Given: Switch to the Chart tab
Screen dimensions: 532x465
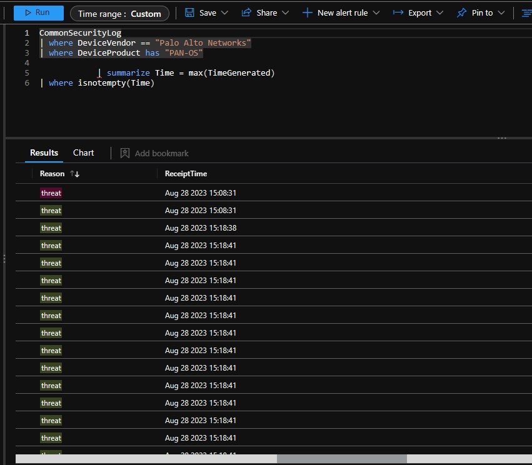Looking at the screenshot, I should [83, 152].
